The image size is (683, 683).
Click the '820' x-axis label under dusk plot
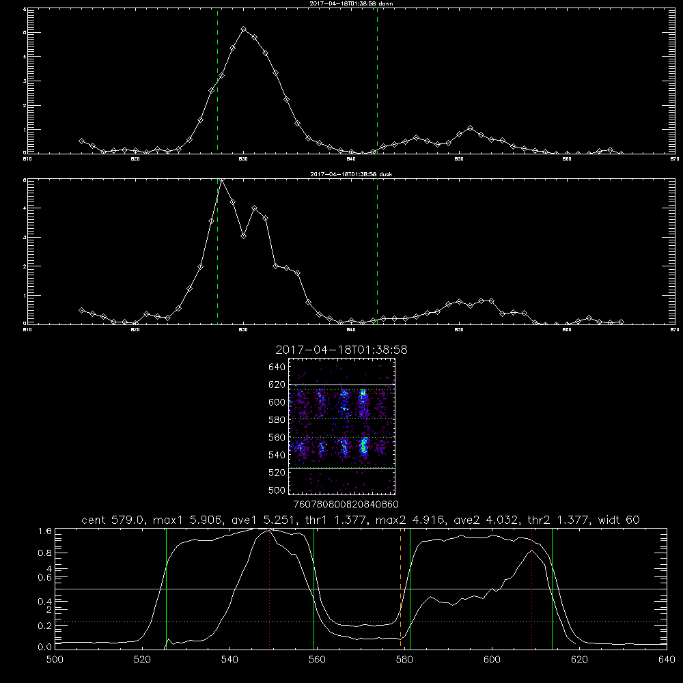point(135,330)
